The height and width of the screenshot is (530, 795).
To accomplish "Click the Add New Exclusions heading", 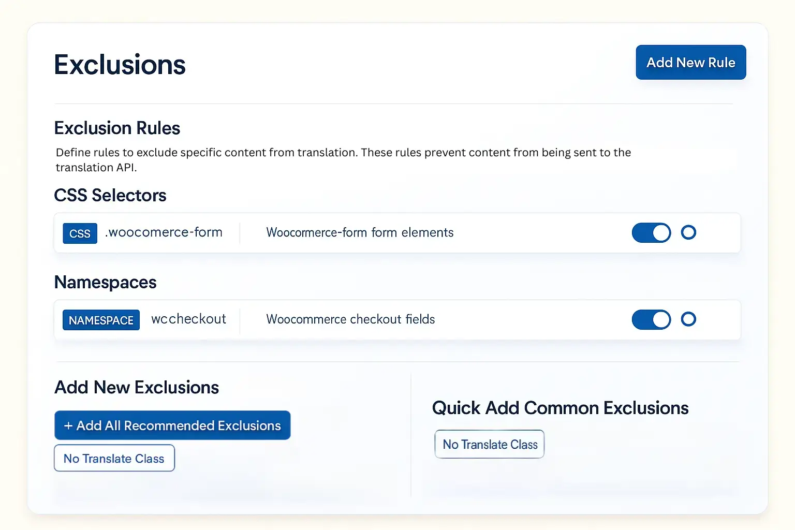I will pyautogui.click(x=136, y=387).
